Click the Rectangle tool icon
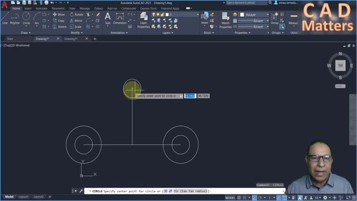Screen dimensions: 357x201 coord(44,15)
